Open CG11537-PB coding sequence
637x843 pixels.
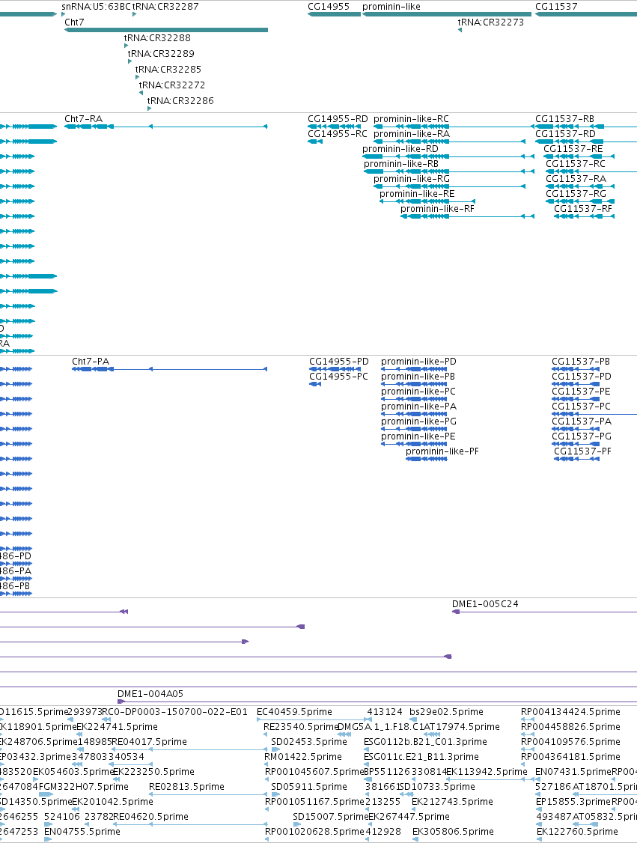point(581,362)
